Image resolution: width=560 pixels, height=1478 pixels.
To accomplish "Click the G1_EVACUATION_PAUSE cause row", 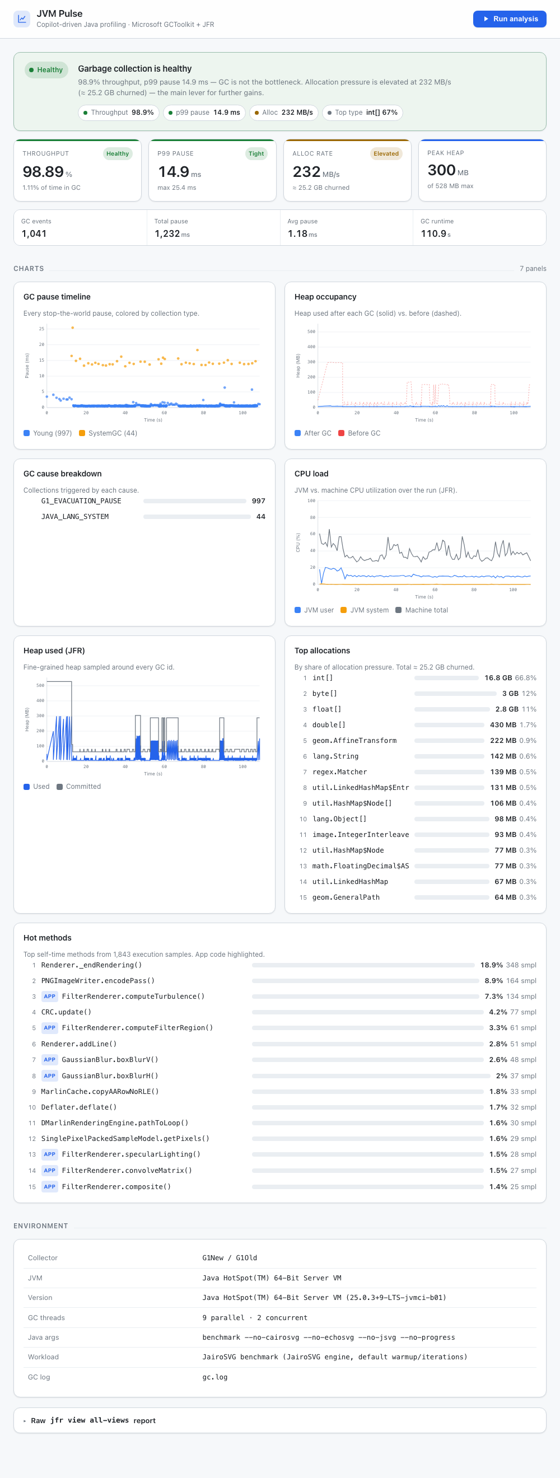I will [x=144, y=501].
